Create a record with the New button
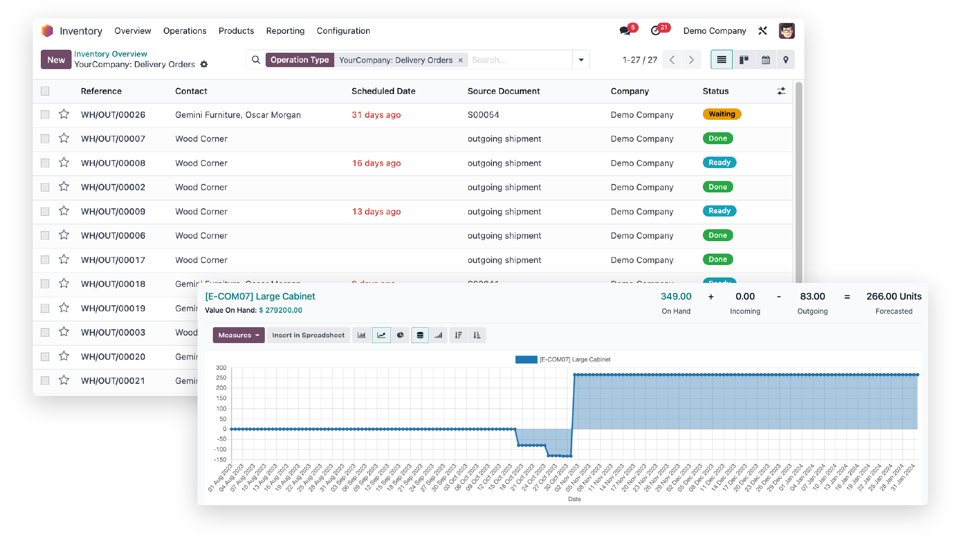The height and width of the screenshot is (537, 955). click(x=56, y=59)
